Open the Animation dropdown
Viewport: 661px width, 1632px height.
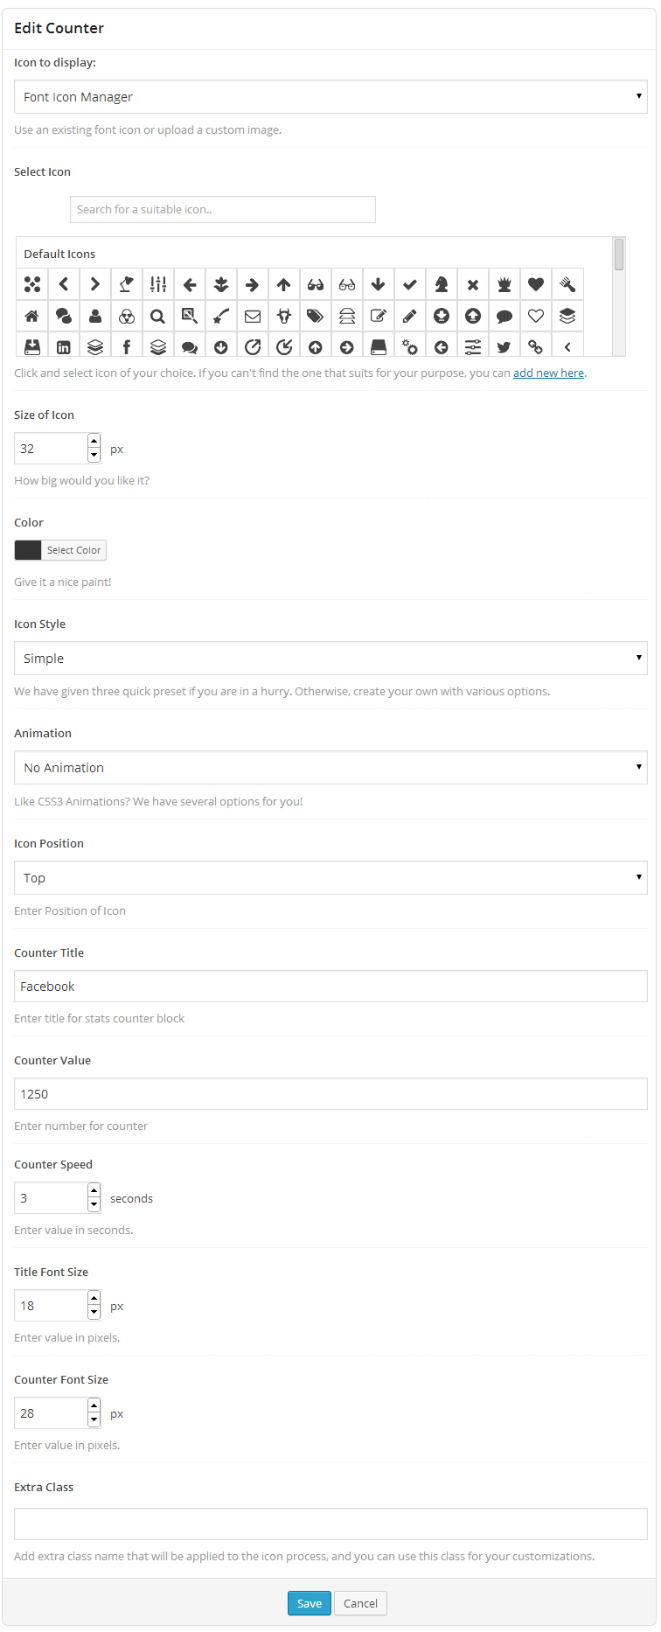click(330, 768)
